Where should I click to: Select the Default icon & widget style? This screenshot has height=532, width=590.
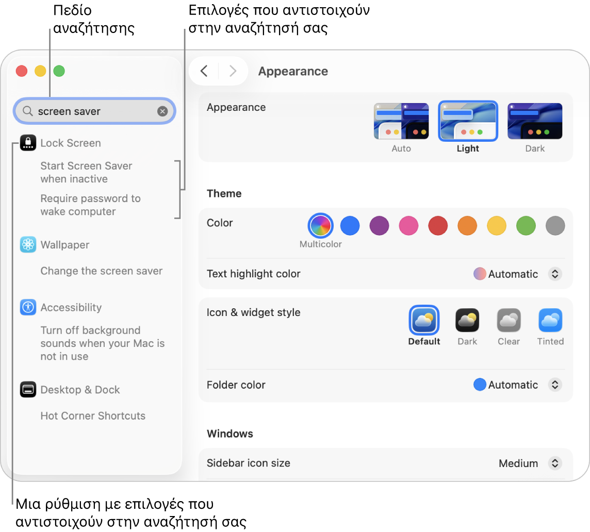(x=424, y=320)
